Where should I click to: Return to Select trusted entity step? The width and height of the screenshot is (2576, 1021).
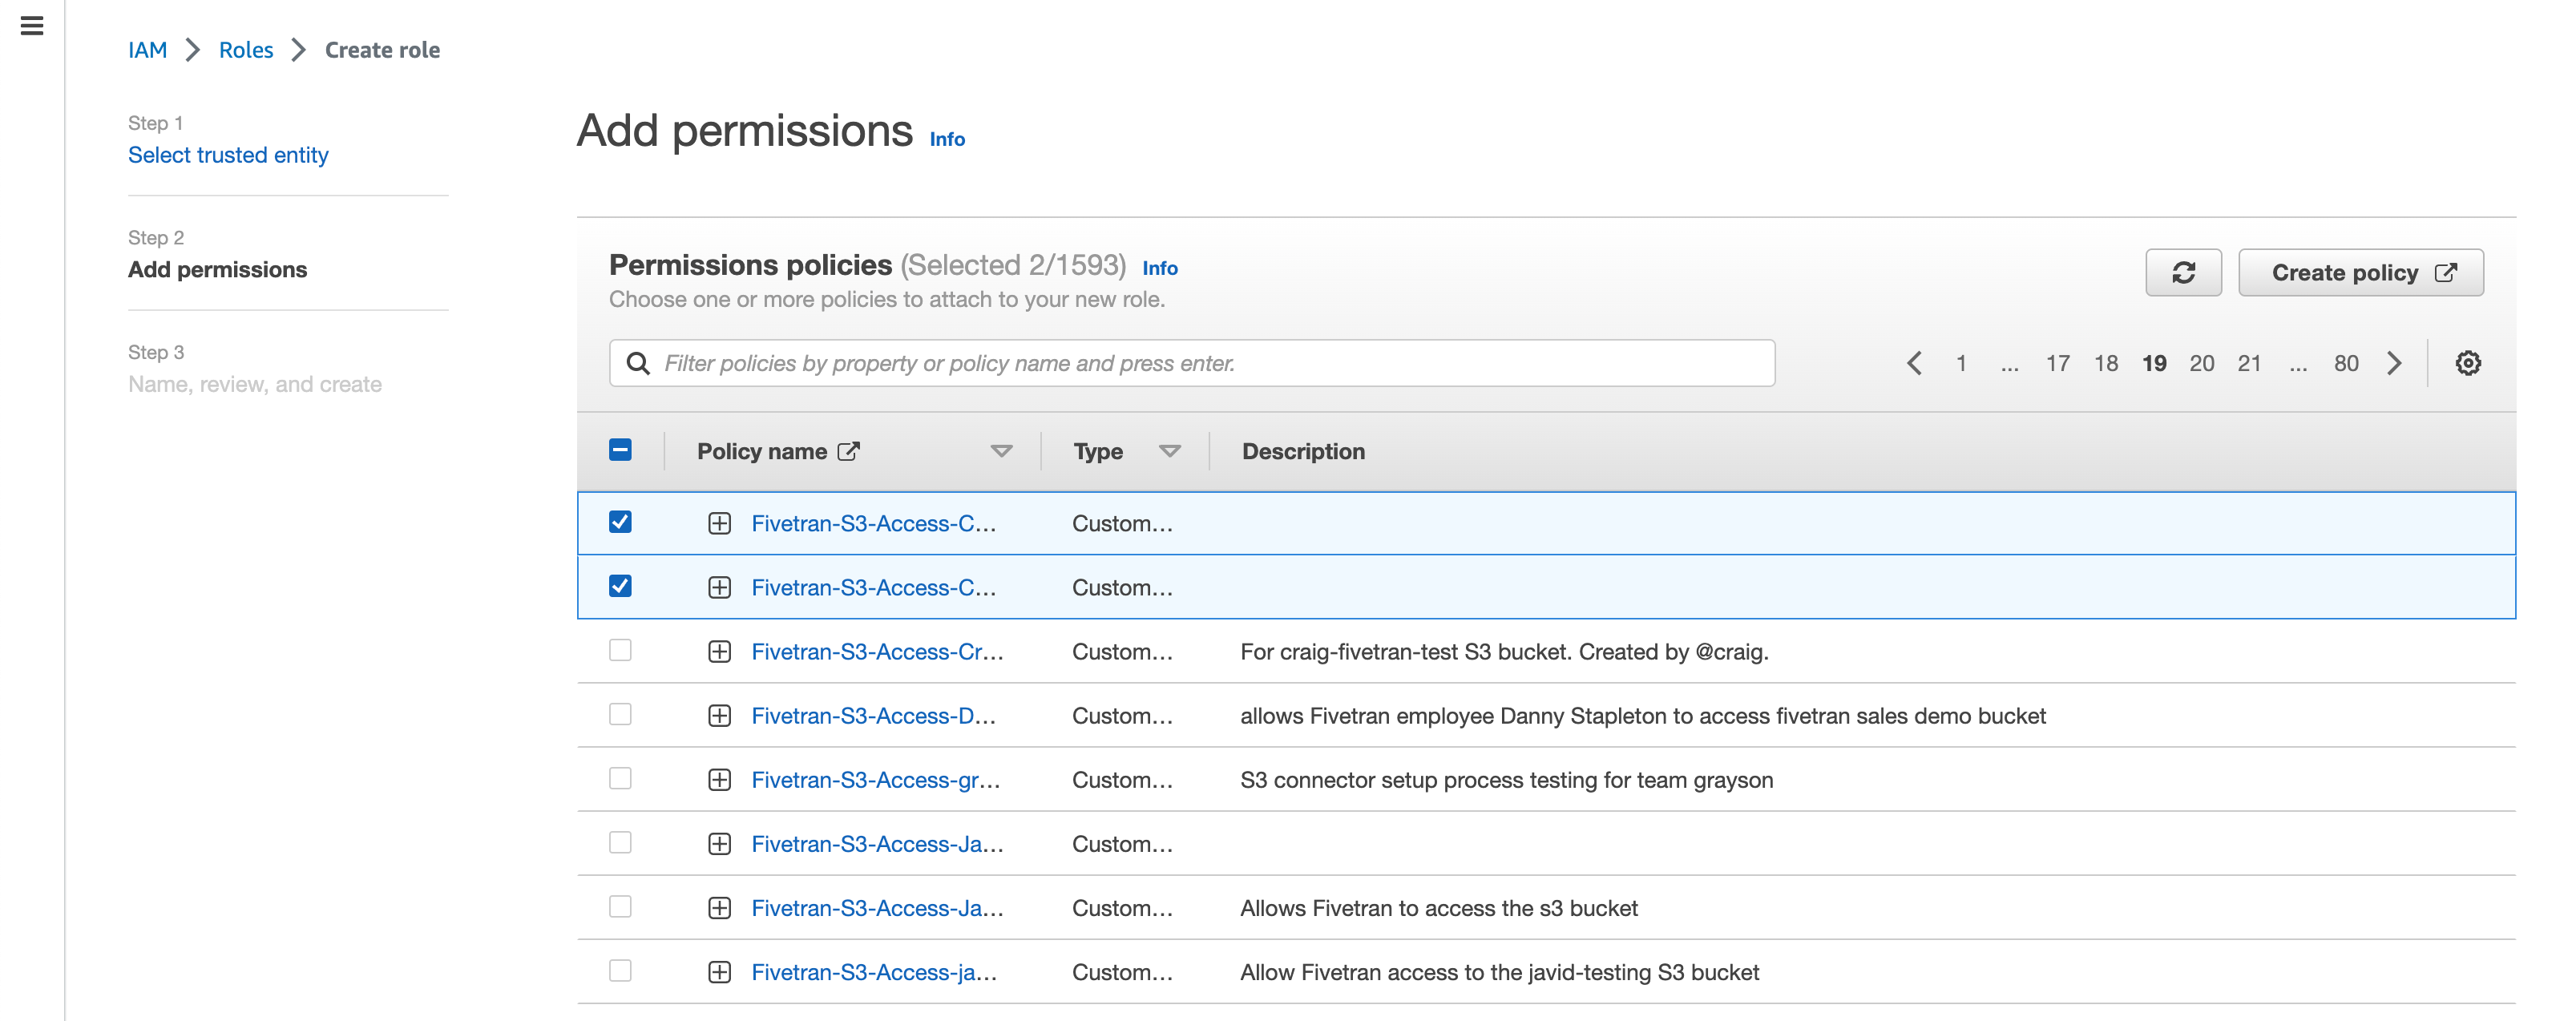[228, 155]
